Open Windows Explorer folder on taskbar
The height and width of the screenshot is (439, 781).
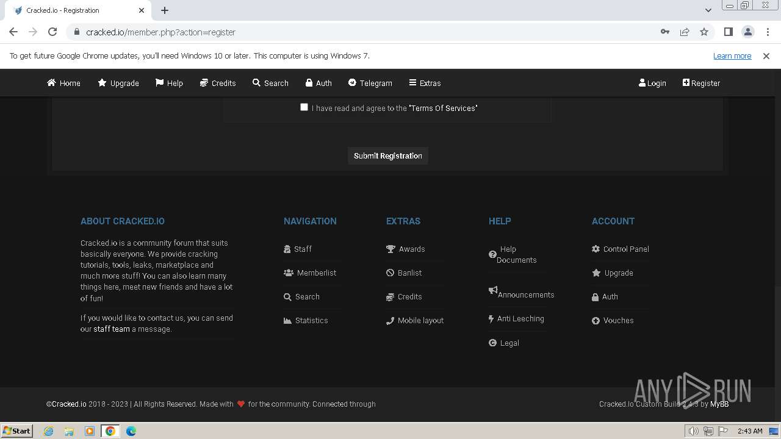69,431
